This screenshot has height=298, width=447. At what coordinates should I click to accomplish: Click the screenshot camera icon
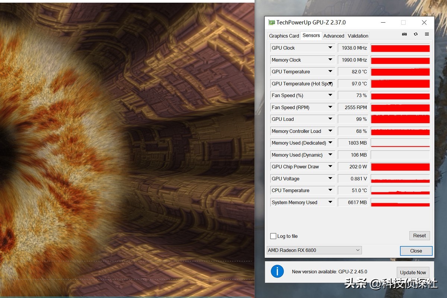(x=404, y=34)
